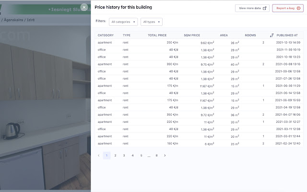Select apartment row published 2021-03-01 12:44

[199, 136]
